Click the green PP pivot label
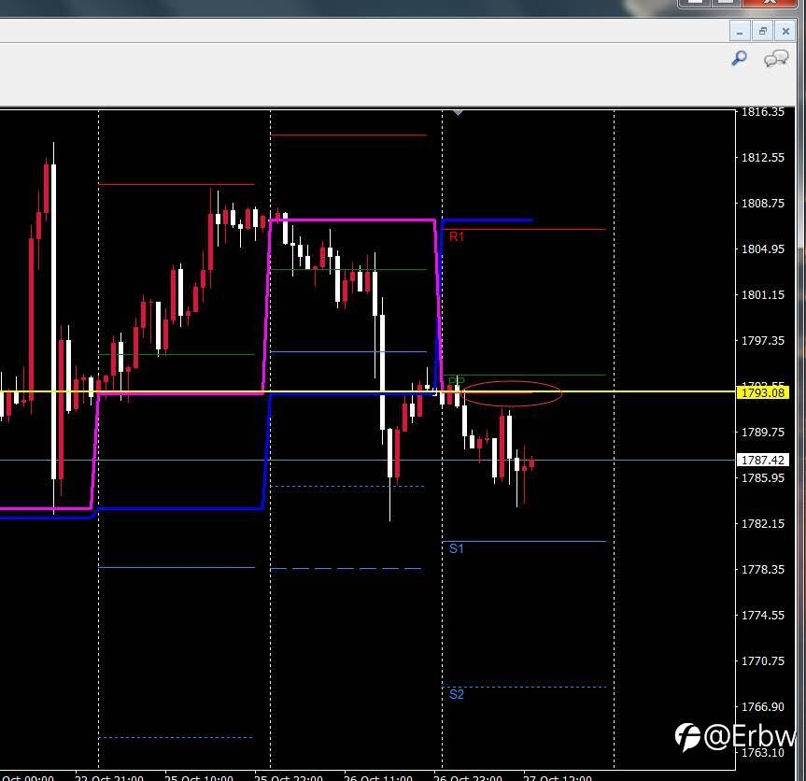 click(x=457, y=381)
